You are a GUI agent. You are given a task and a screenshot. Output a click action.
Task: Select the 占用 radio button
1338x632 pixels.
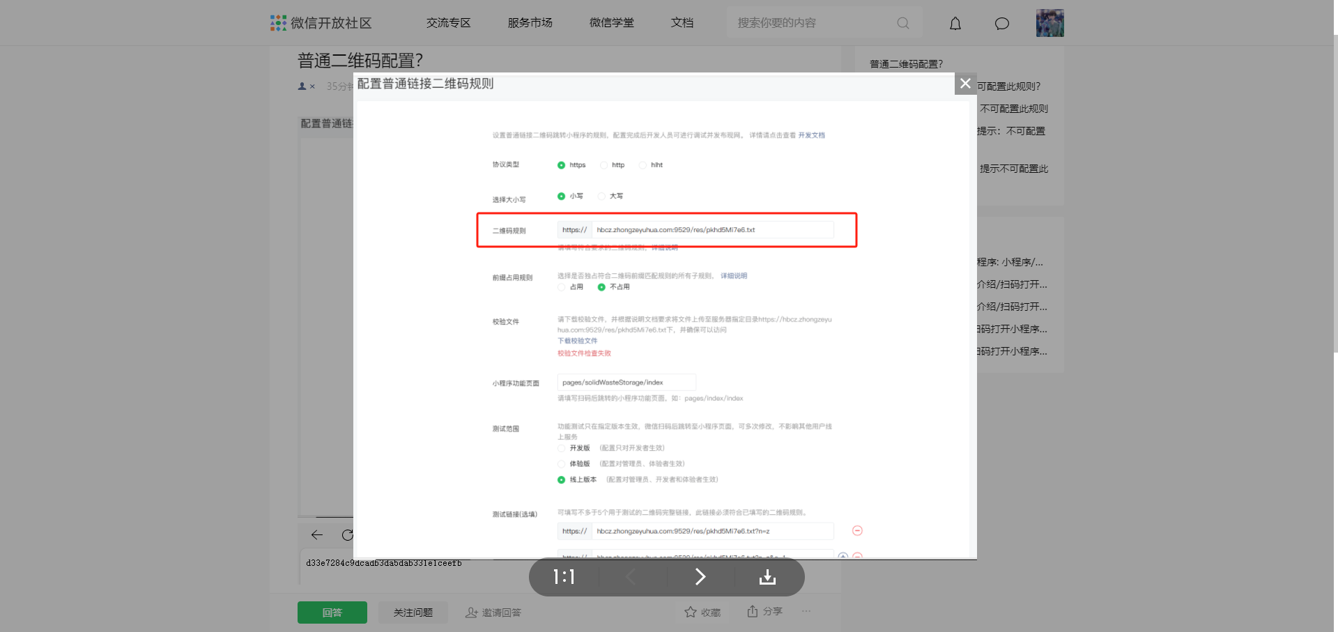click(x=561, y=287)
